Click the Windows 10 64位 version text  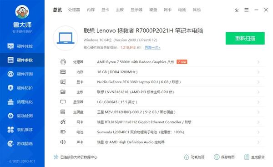pos(120,40)
